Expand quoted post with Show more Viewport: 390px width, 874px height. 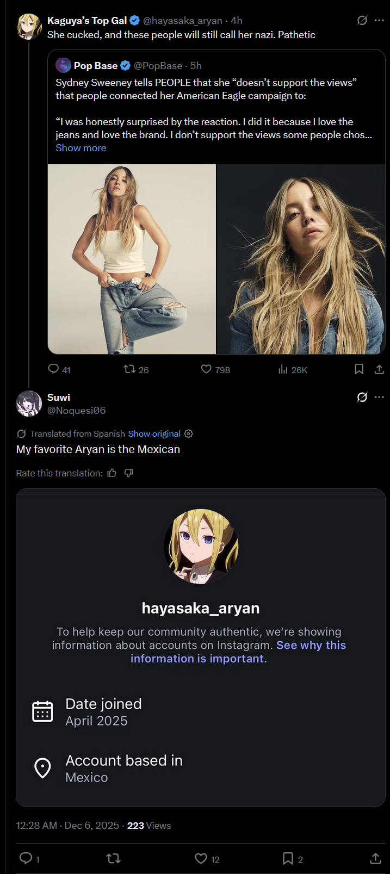point(81,148)
